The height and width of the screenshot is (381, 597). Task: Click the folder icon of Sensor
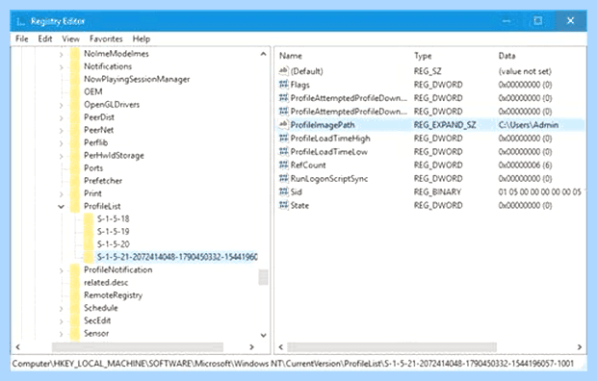(x=75, y=333)
